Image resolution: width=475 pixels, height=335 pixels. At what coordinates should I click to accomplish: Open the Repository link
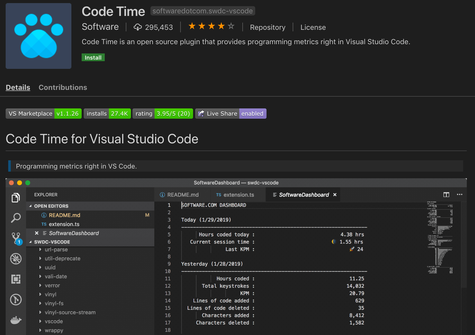pyautogui.click(x=268, y=27)
